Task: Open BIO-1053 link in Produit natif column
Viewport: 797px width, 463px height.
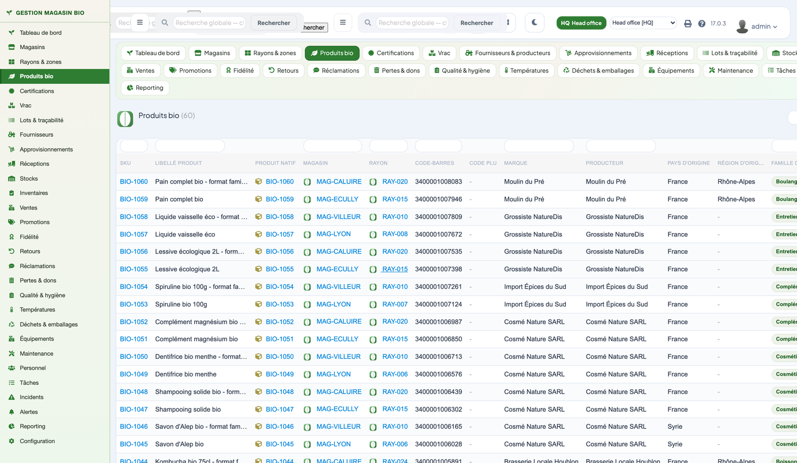Action: [280, 304]
